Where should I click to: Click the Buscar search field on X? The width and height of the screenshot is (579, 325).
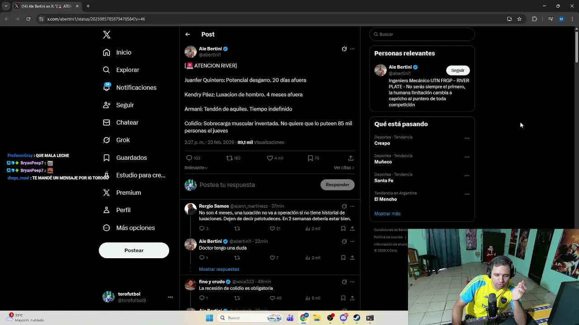(x=422, y=34)
